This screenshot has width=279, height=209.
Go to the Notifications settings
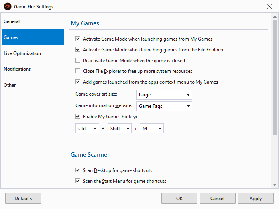point(32,69)
